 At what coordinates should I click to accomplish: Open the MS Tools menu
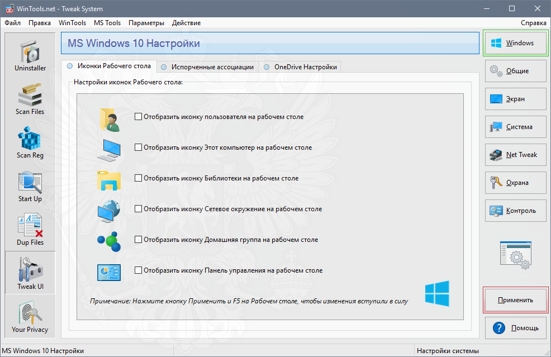[x=107, y=23]
